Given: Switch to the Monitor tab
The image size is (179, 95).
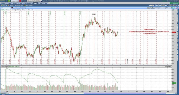Looking at the screenshot, I should (x=3, y=3).
